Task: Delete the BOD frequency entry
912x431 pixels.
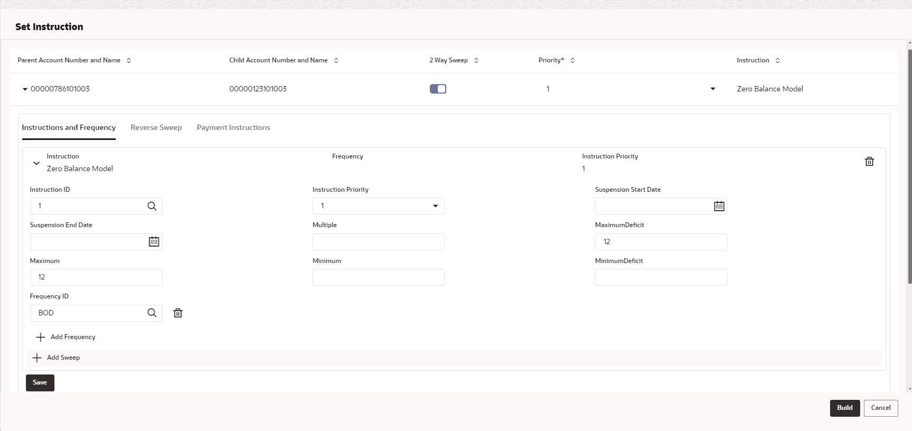Action: click(178, 313)
